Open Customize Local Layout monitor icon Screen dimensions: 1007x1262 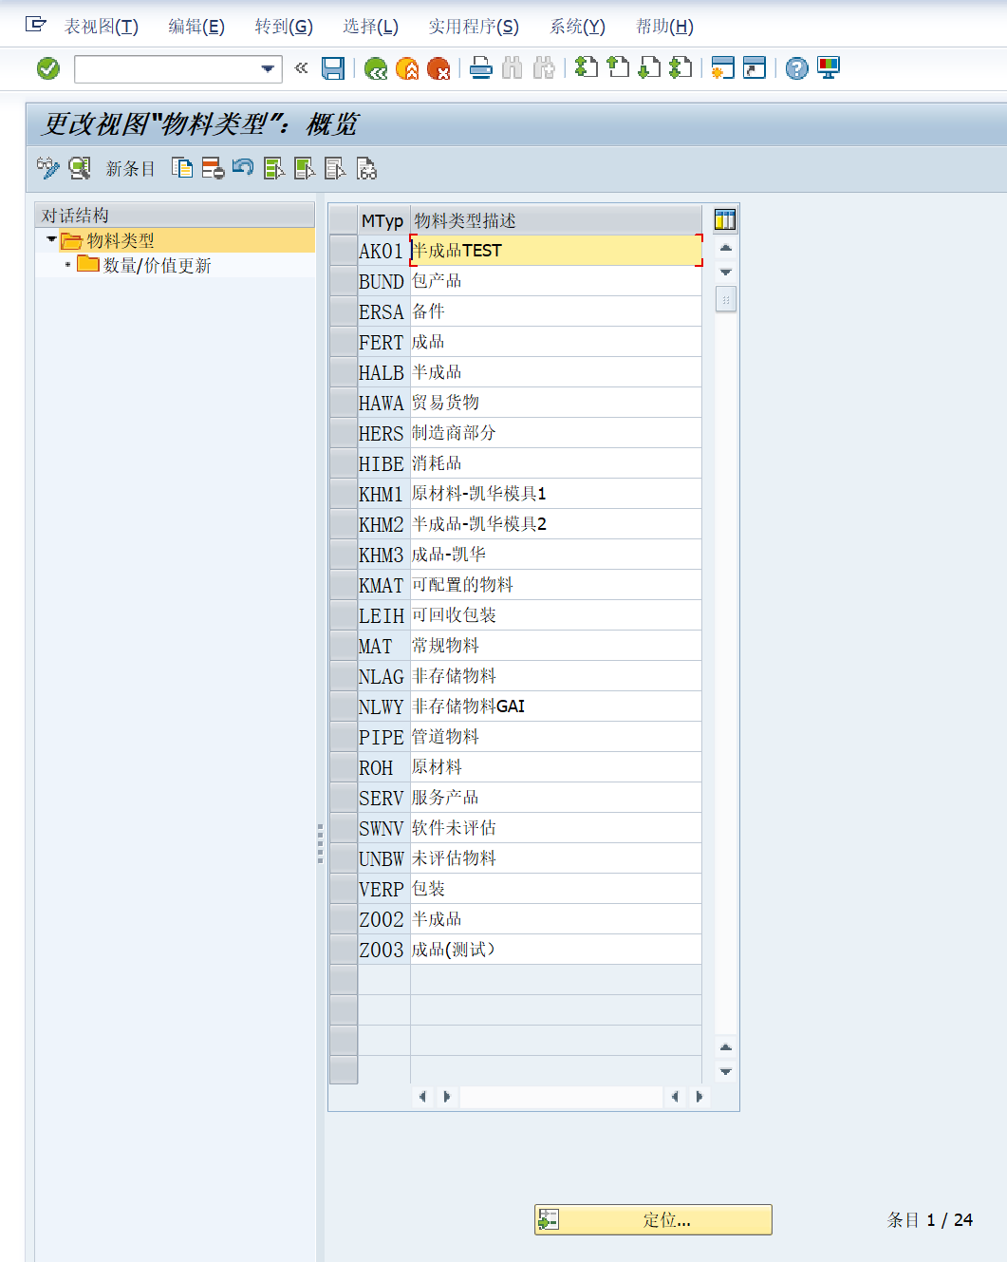829,68
